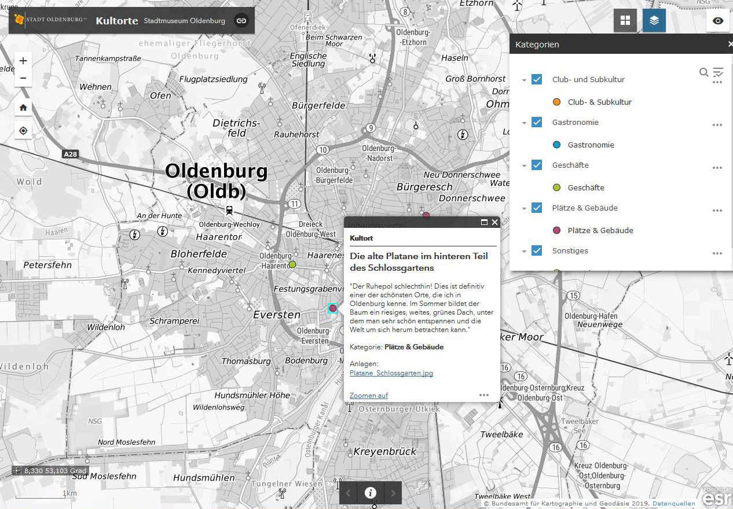733x509 pixels.
Task: Open the Platane_Schlossgarten.jpg attachment
Action: pos(391,373)
